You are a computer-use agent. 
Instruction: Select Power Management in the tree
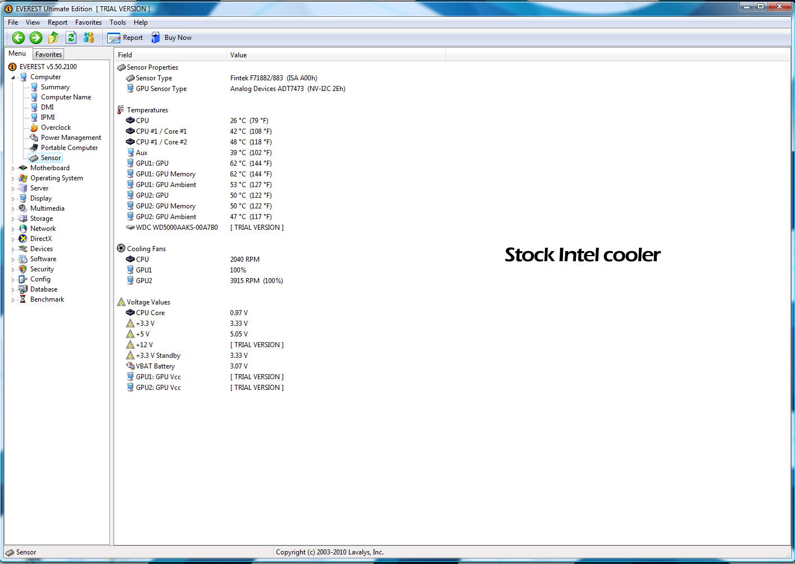71,138
